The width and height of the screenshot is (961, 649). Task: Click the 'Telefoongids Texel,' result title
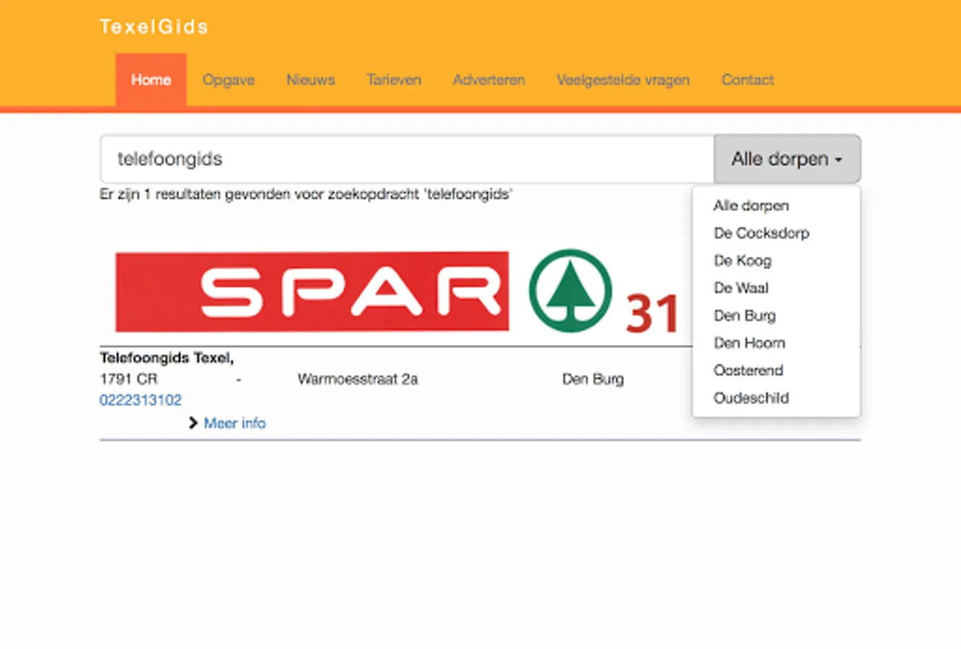click(167, 358)
